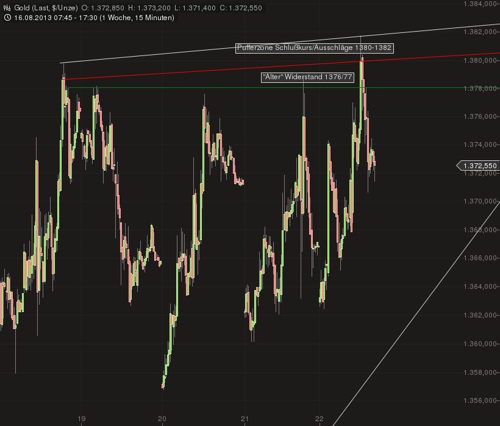Click the date label '22' on the time axis

pyautogui.click(x=319, y=418)
